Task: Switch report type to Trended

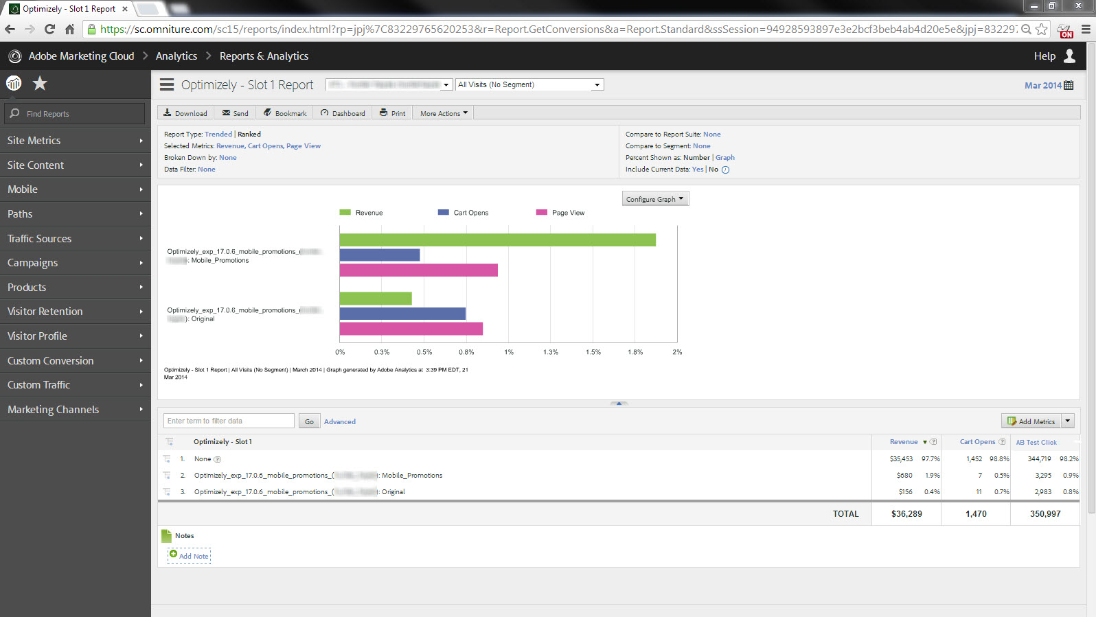Action: coord(218,135)
